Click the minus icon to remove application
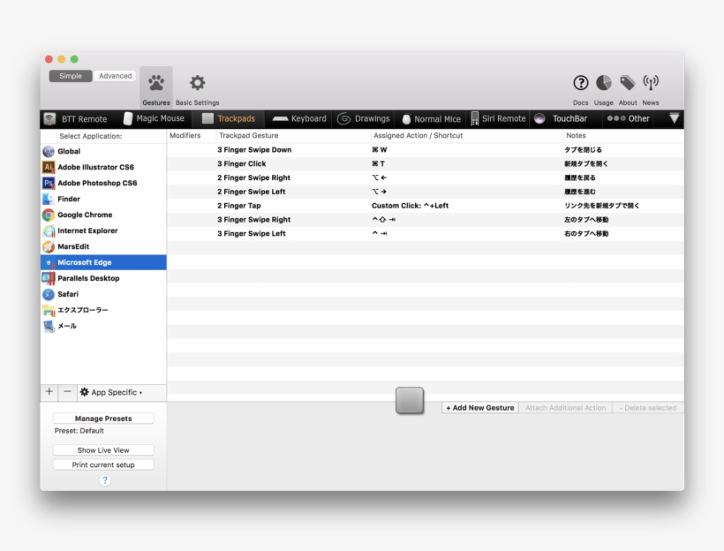The width and height of the screenshot is (724, 551). 68,392
